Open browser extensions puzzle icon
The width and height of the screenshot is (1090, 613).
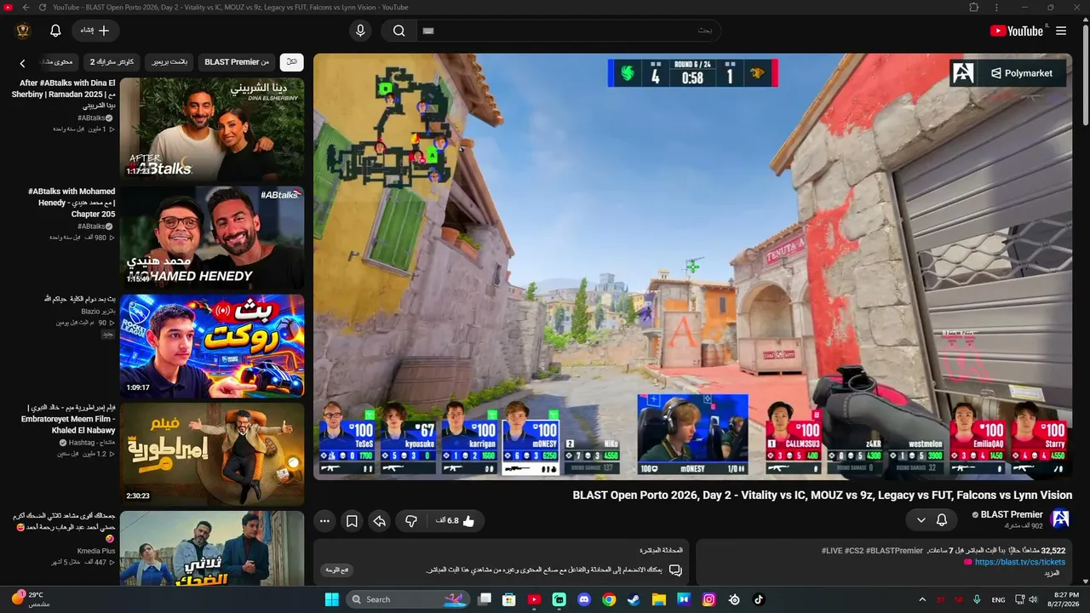[x=974, y=8]
